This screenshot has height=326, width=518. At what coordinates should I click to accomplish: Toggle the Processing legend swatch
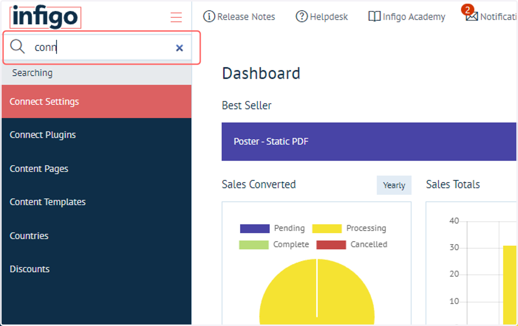[x=327, y=229]
